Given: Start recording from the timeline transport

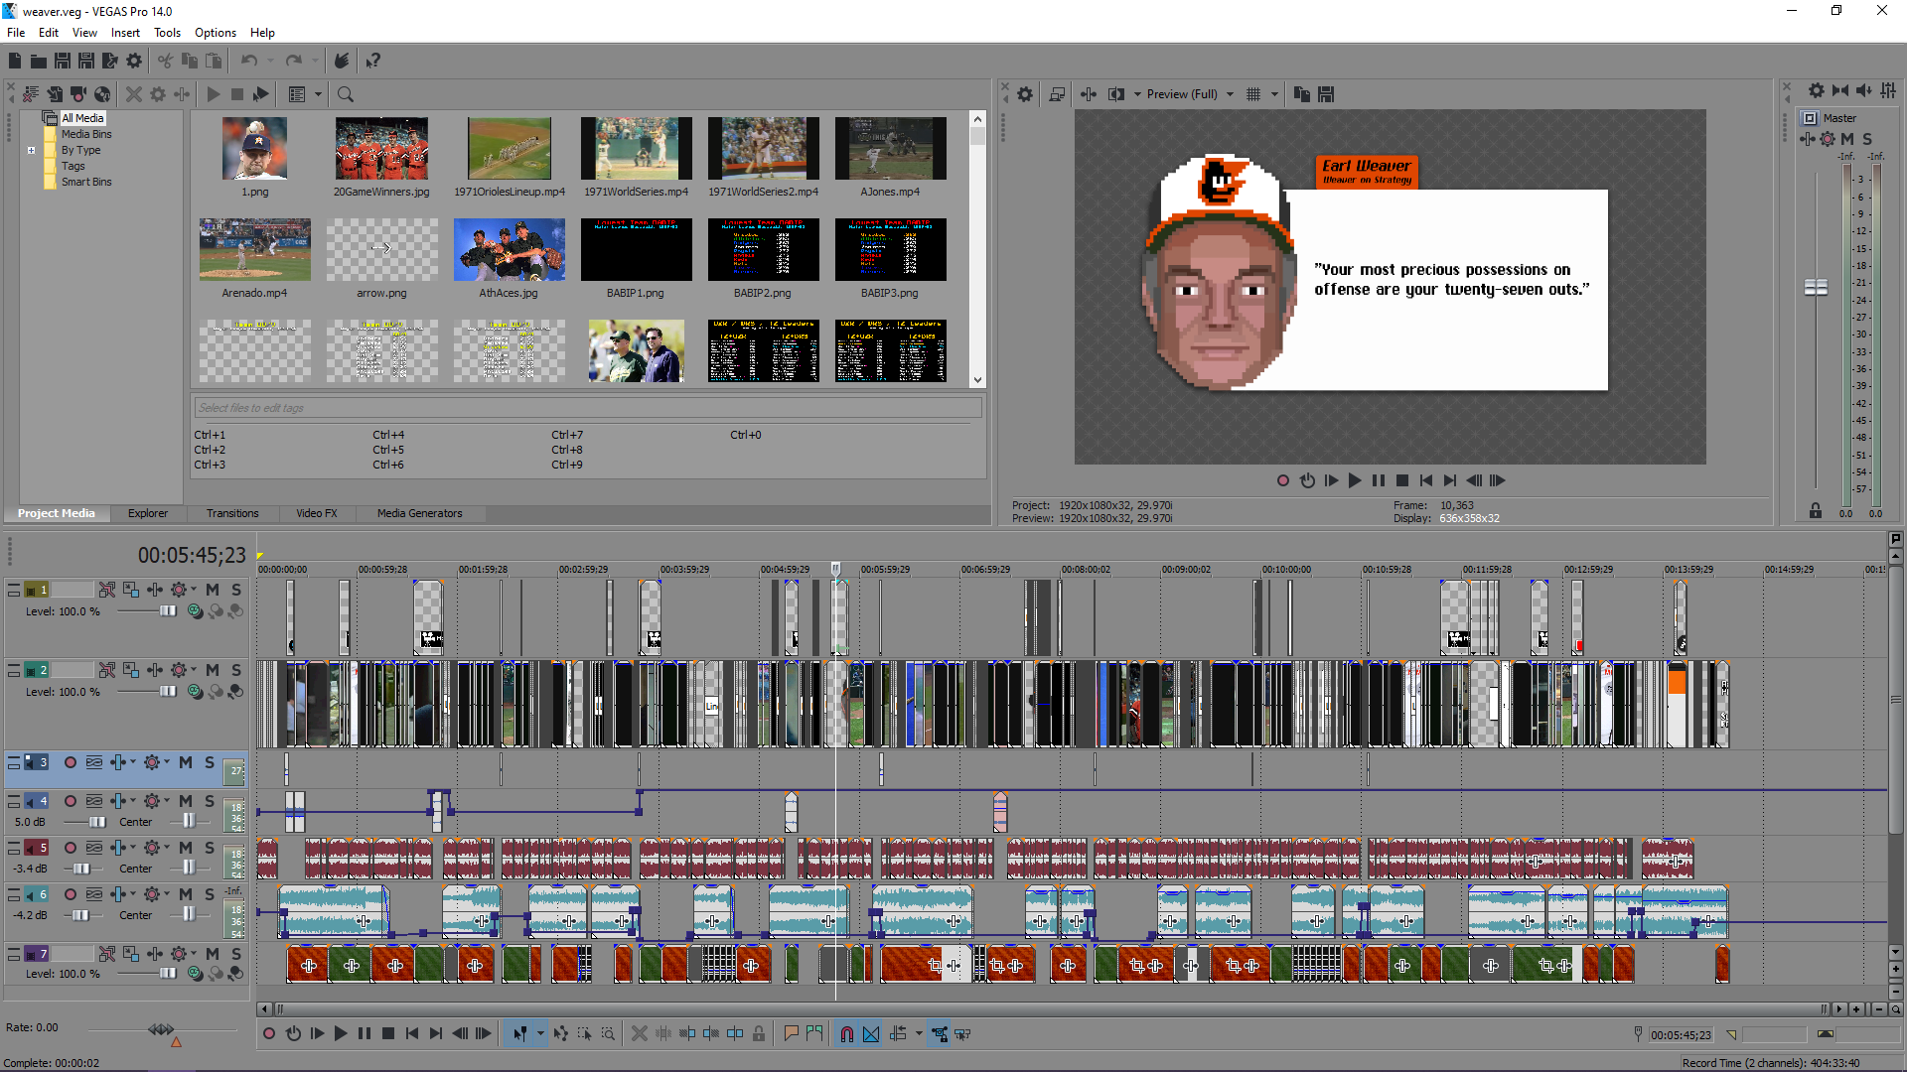Looking at the screenshot, I should click(x=269, y=1034).
